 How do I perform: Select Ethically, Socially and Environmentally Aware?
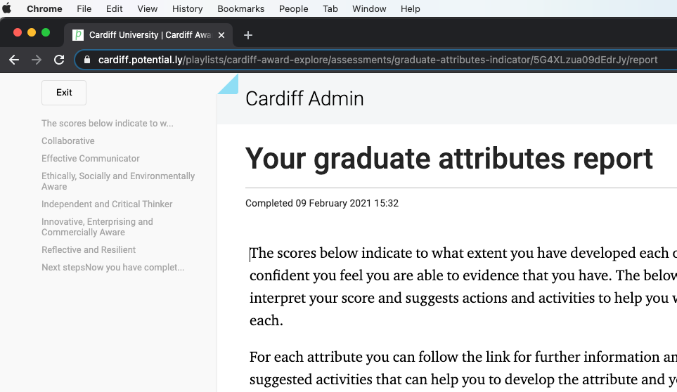[118, 181]
